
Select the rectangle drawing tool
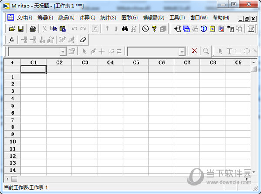click(238, 51)
